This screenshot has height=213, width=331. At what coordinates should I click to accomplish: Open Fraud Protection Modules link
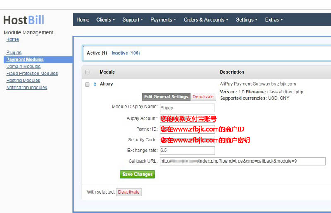click(x=32, y=74)
